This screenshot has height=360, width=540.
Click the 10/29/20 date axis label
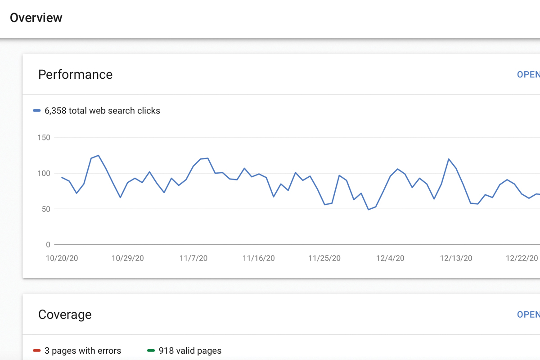click(x=128, y=258)
